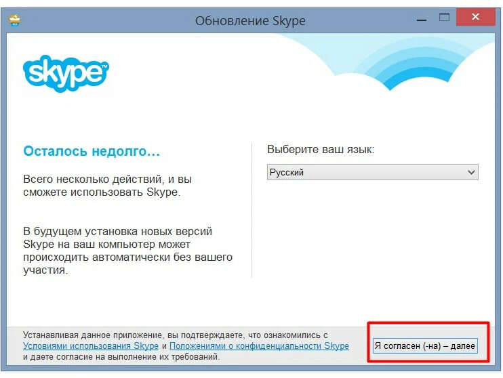Click the 'Осталось недолго…' heading
This screenshot has height=378, width=503.
click(x=92, y=151)
